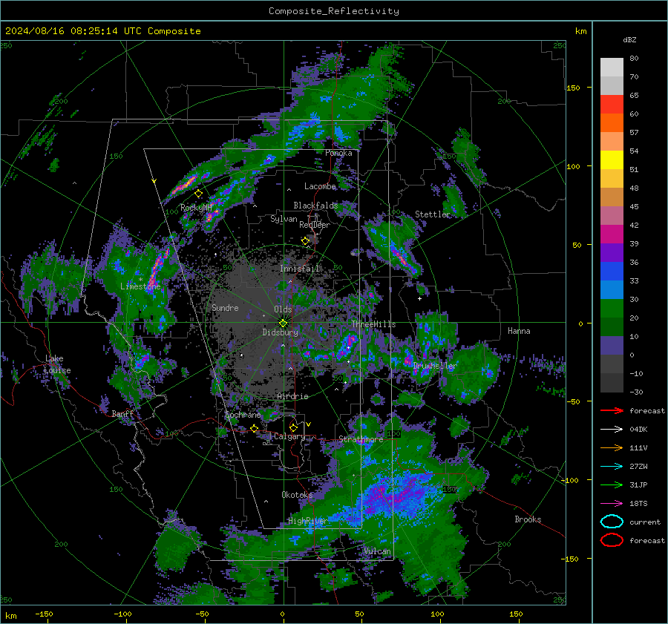Click the red forecast ellipse legend icon
Screen dimensions: 668x624
point(612,540)
